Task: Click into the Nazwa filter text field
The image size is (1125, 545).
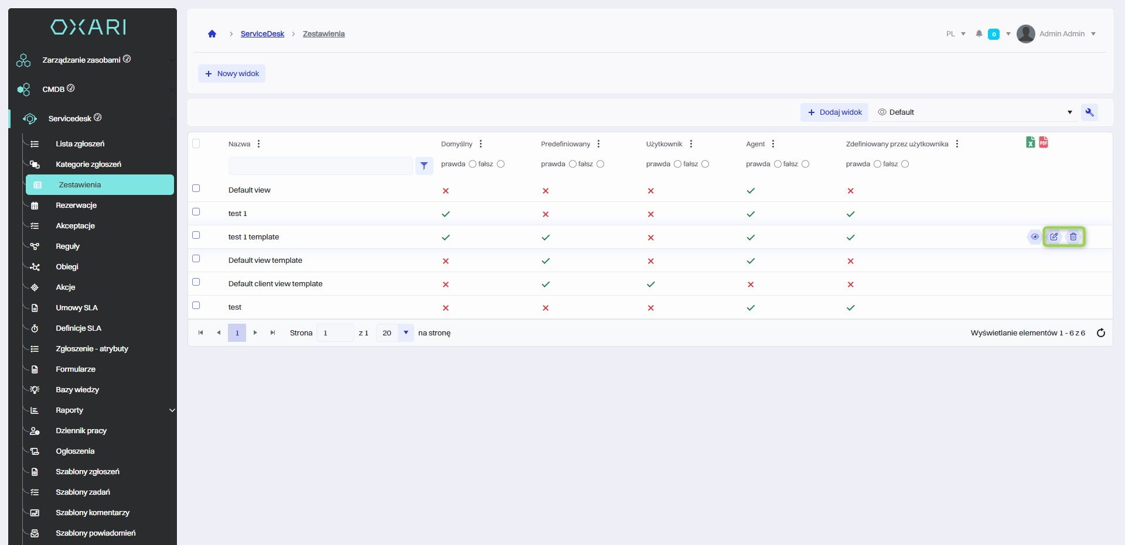Action: pyautogui.click(x=321, y=166)
